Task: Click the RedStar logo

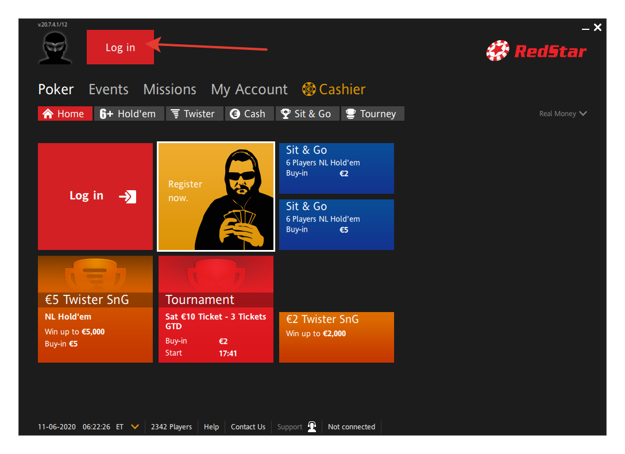Action: [536, 51]
